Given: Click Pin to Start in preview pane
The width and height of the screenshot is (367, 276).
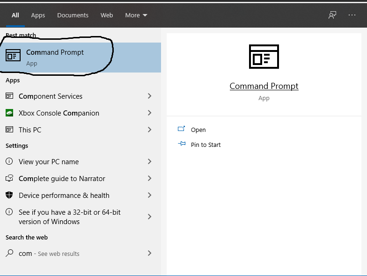Looking at the screenshot, I should 206,145.
